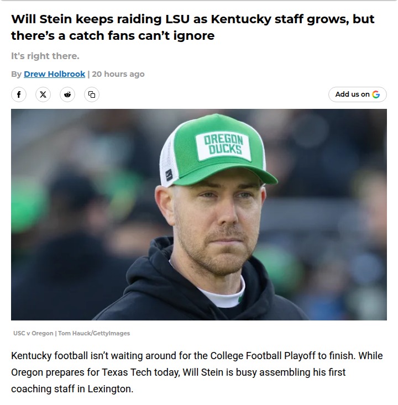Share the article on Reddit
The height and width of the screenshot is (405, 398).
[x=67, y=94]
